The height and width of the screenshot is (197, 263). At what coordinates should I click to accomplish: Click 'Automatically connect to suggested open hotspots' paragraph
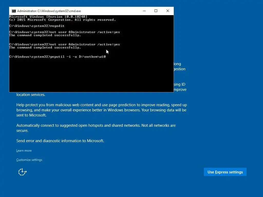96,128
